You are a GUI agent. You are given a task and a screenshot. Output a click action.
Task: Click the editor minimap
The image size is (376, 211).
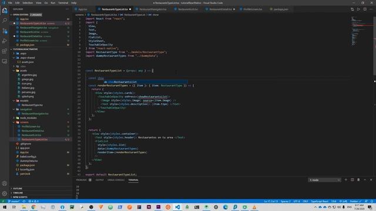coord(362,31)
